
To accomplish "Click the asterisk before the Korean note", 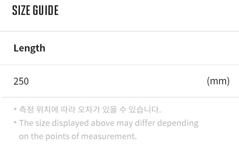I will pyautogui.click(x=15, y=109).
